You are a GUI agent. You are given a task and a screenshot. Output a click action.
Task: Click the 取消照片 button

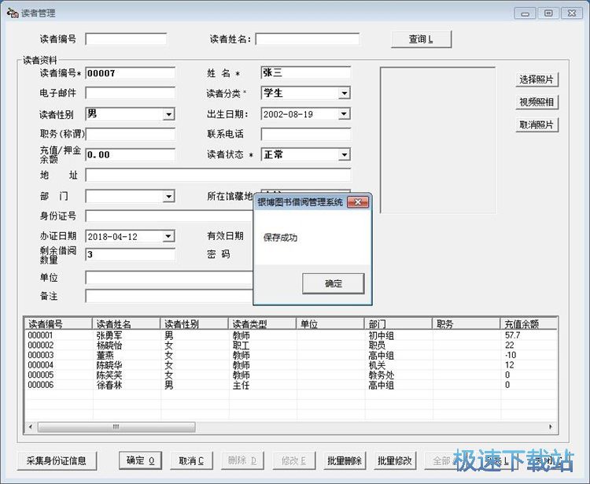537,124
